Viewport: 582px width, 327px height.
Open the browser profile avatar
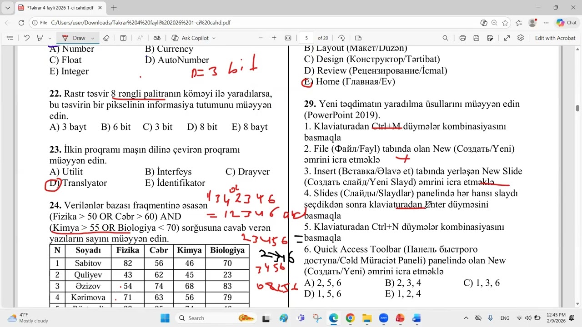(532, 23)
